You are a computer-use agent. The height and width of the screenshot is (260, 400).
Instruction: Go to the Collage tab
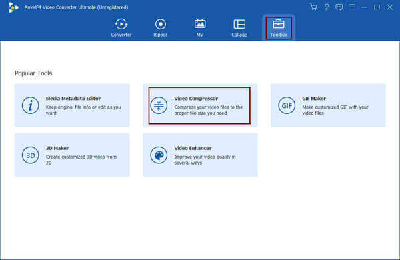(x=239, y=28)
